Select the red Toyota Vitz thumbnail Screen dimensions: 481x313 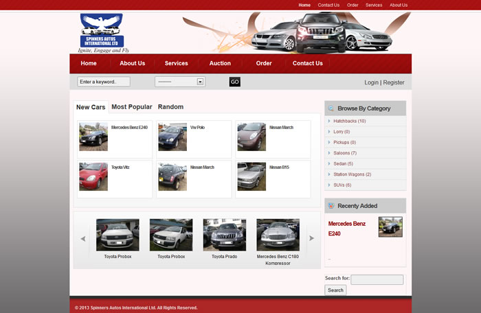[x=93, y=176]
